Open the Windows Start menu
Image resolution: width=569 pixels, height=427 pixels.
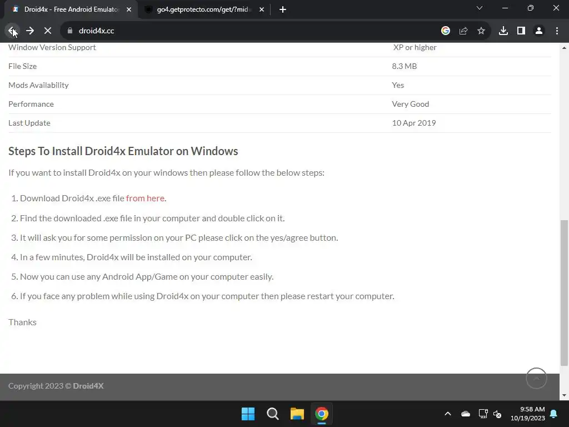pyautogui.click(x=248, y=414)
